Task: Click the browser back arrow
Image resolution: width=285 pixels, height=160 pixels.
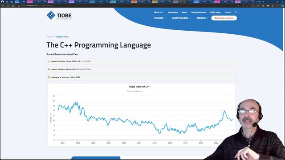Action: [3, 6]
